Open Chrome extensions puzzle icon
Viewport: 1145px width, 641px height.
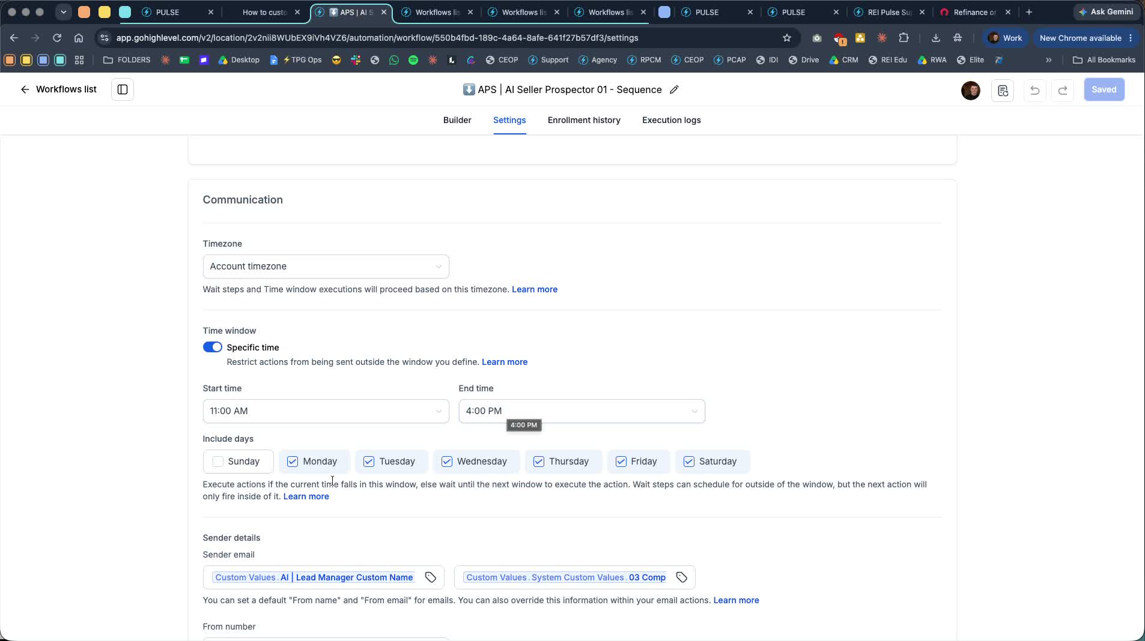point(904,38)
